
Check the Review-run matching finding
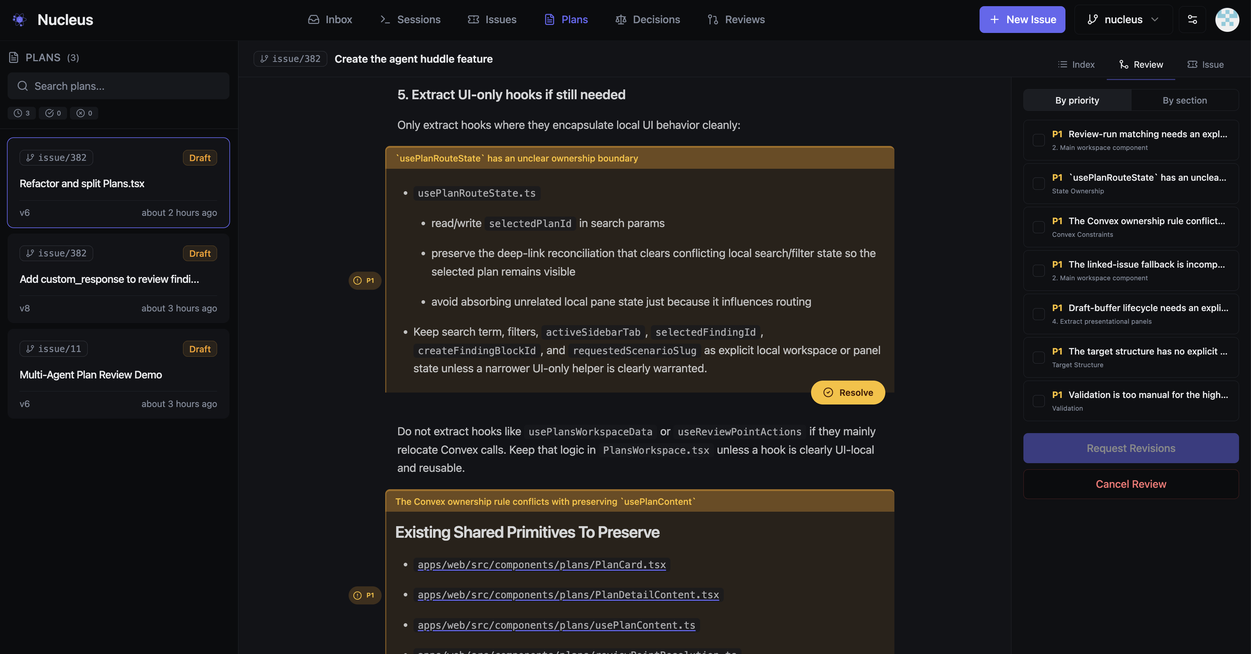click(x=1039, y=140)
